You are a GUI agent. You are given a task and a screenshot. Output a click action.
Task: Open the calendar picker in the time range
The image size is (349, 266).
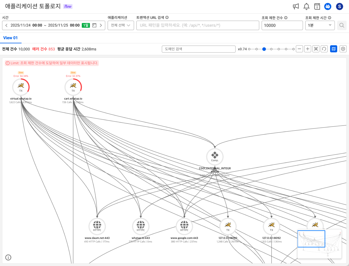(94, 25)
